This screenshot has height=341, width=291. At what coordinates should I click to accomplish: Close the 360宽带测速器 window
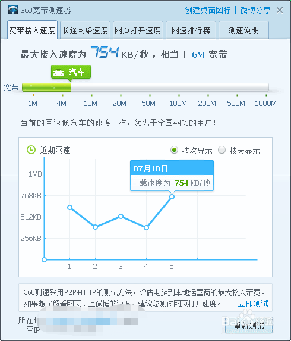280,10
